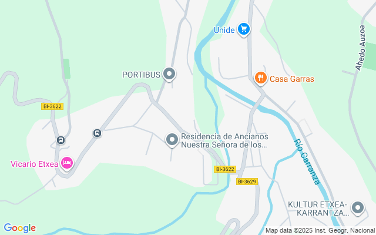
Task: Click the BI-3629 road shield
Action: point(247,182)
